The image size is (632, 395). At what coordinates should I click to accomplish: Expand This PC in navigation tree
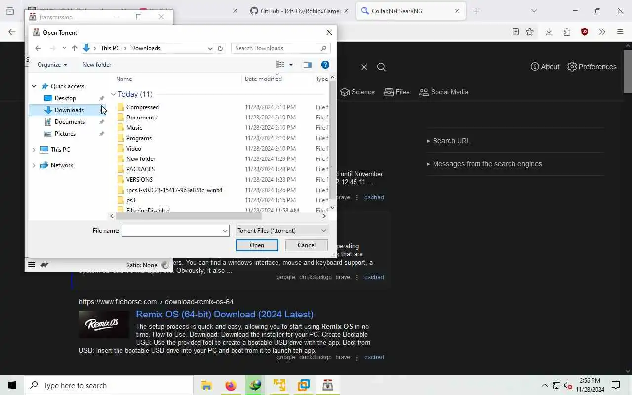click(x=34, y=150)
